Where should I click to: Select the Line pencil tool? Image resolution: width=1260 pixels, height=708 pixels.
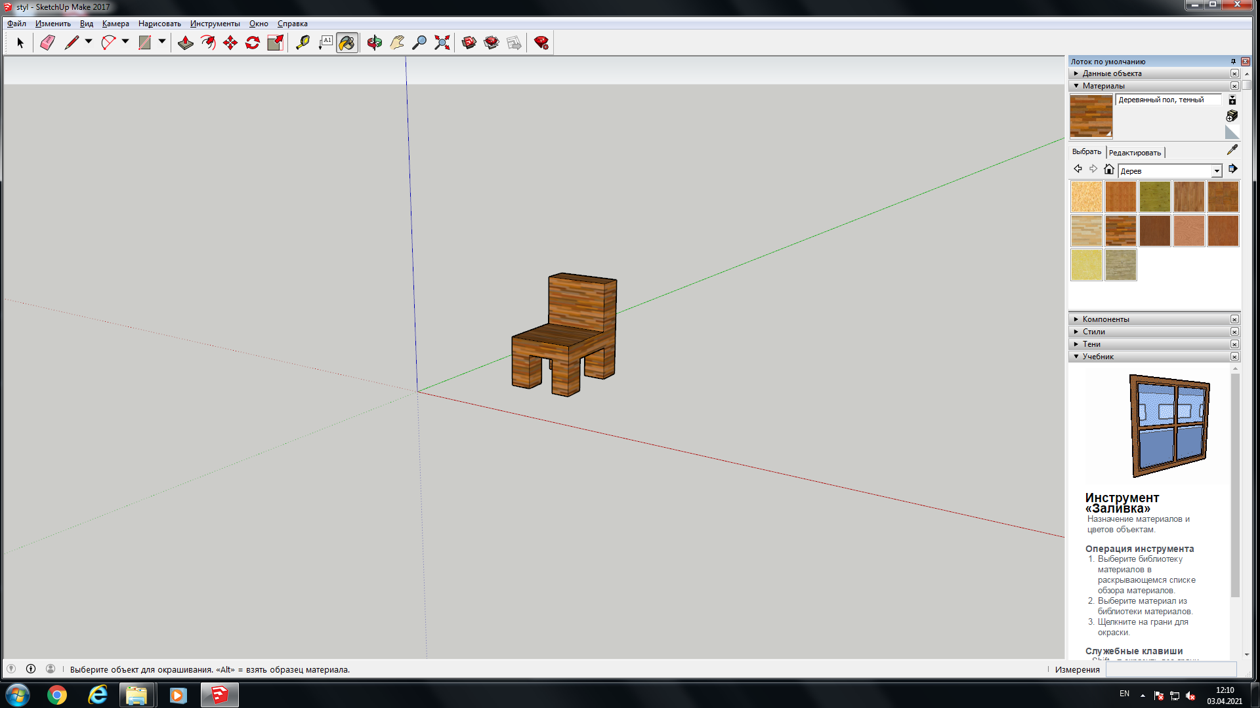coord(72,43)
